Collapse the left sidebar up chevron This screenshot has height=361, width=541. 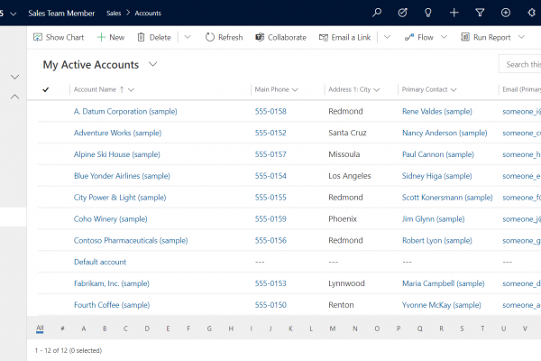tap(14, 97)
